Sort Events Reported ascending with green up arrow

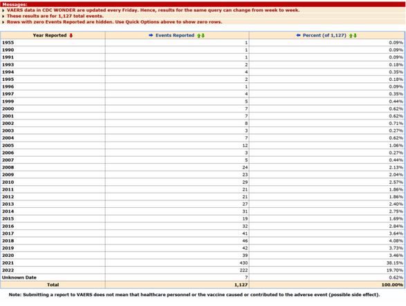(199, 36)
